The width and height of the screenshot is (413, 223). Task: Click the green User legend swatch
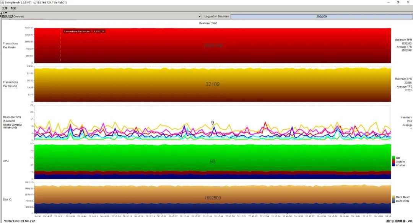pos(393,158)
